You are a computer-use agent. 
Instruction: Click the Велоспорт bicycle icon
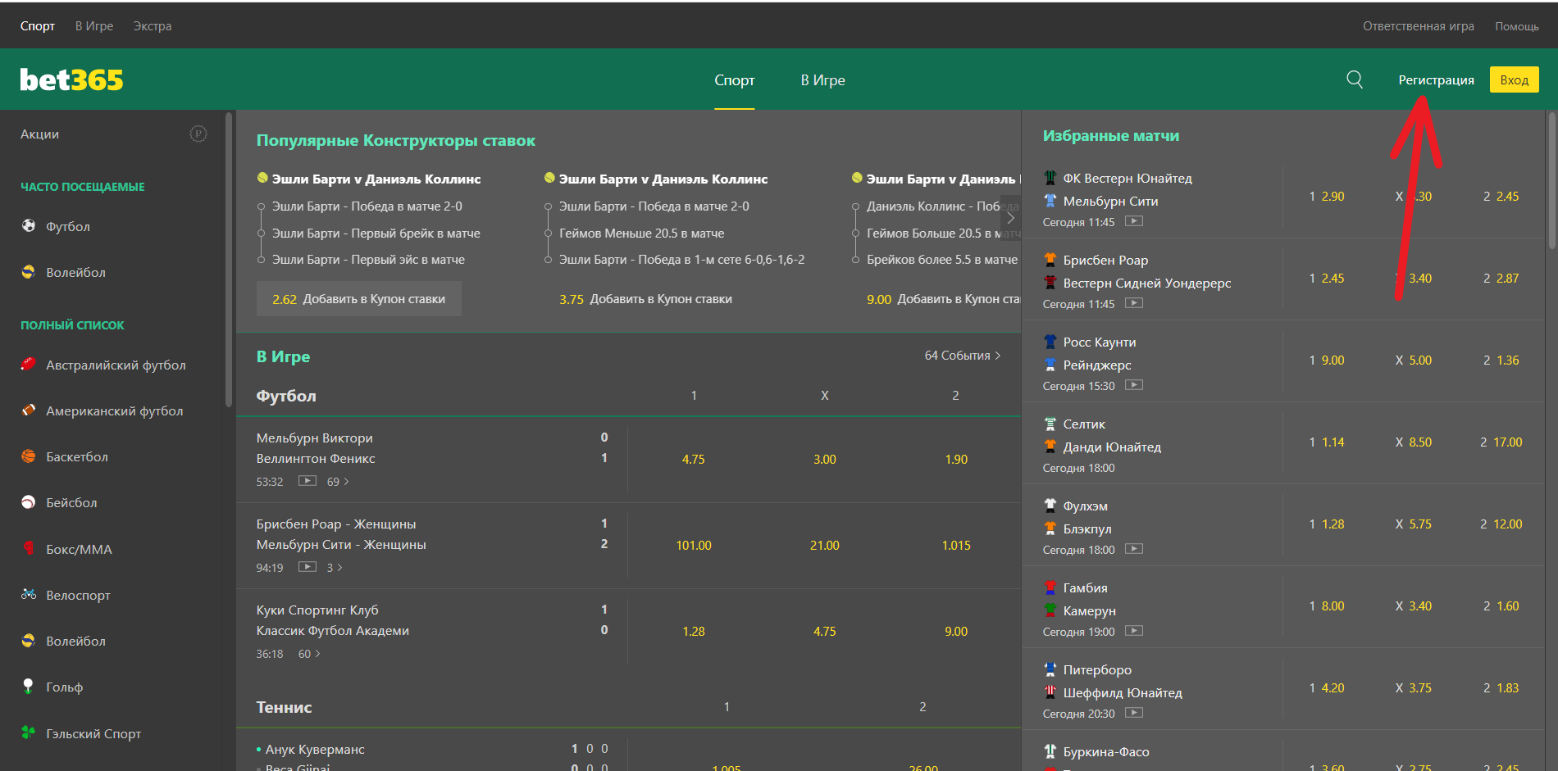[x=29, y=594]
